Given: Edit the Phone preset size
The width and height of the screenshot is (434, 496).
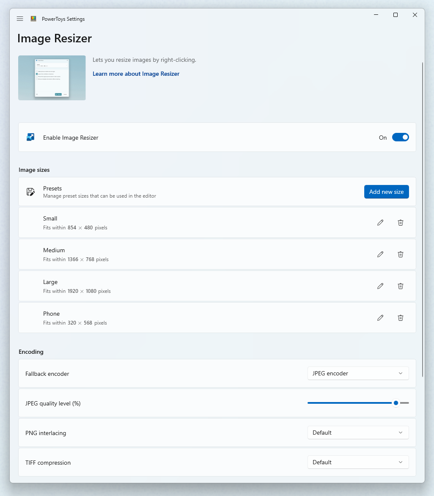Looking at the screenshot, I should (380, 317).
